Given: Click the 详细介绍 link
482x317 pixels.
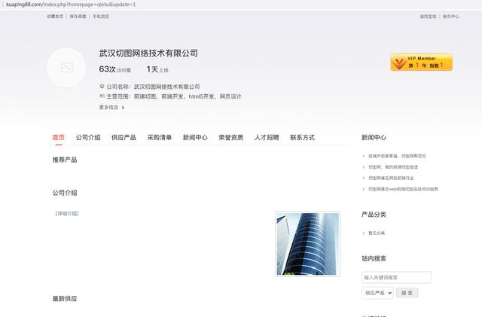Looking at the screenshot, I should (x=67, y=214).
